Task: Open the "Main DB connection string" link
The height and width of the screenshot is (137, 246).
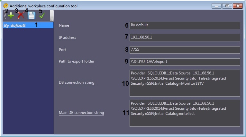Action: click(x=81, y=113)
